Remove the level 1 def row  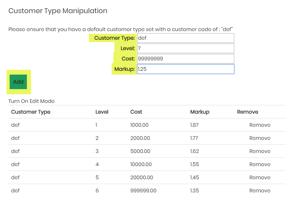tap(260, 125)
